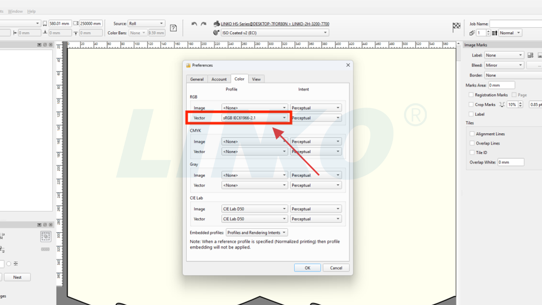Image resolution: width=542 pixels, height=305 pixels.
Task: Open the RGB Image profile dropdown
Action: pyautogui.click(x=255, y=108)
